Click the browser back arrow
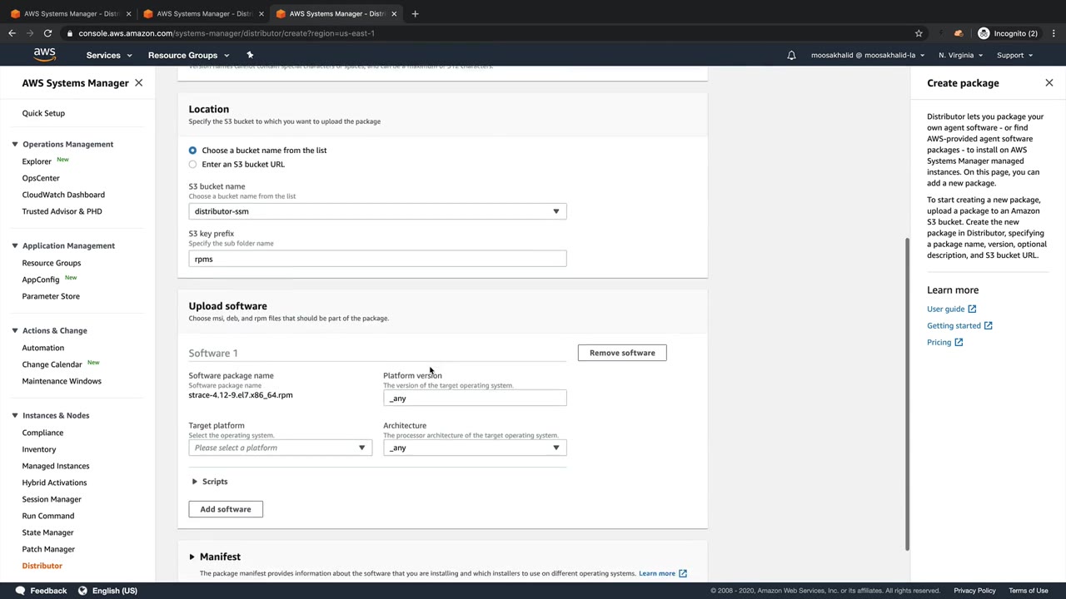 pyautogui.click(x=12, y=33)
